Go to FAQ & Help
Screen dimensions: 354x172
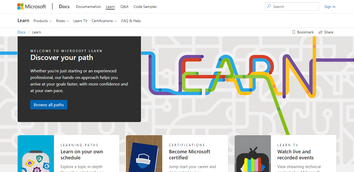pyautogui.click(x=131, y=21)
